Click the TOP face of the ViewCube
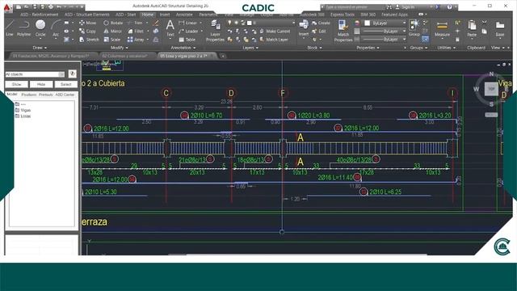Image resolution: width=517 pixels, height=291 pixels. point(491,89)
